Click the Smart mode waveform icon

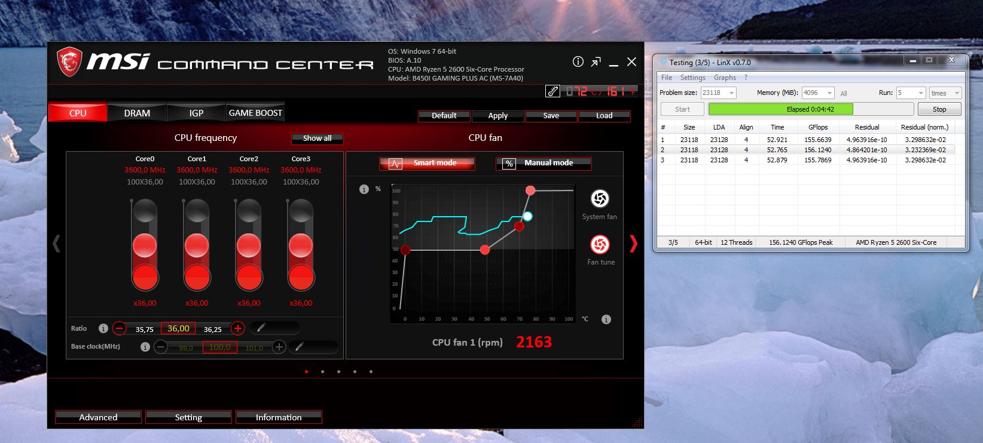pyautogui.click(x=395, y=164)
